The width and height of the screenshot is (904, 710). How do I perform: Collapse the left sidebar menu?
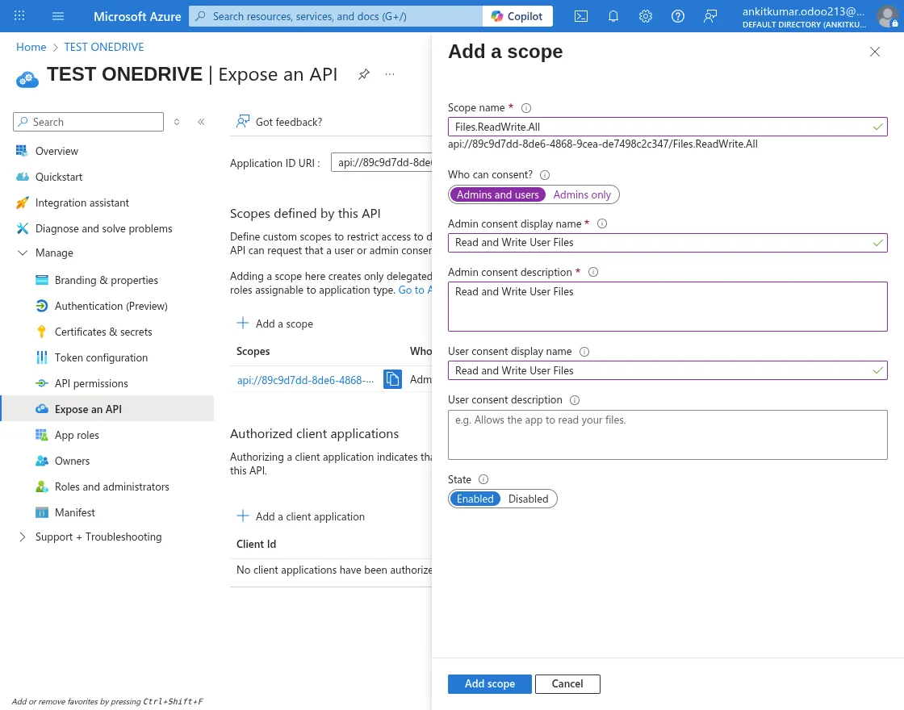pyautogui.click(x=201, y=122)
